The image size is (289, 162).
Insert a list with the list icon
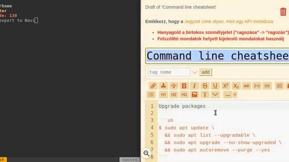tap(151, 94)
